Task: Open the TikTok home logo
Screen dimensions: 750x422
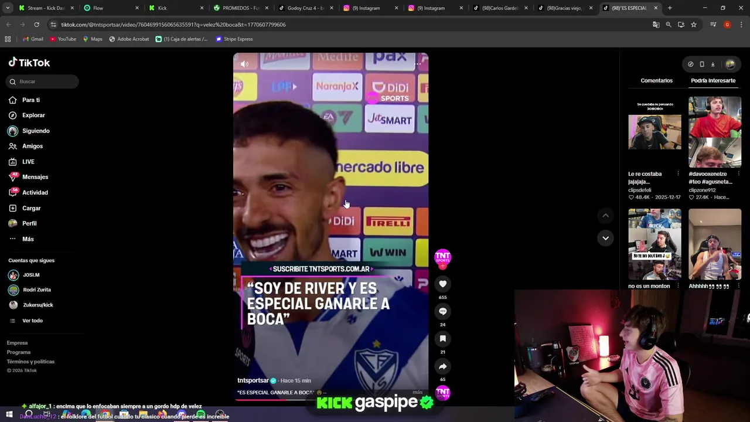Action: pyautogui.click(x=29, y=63)
